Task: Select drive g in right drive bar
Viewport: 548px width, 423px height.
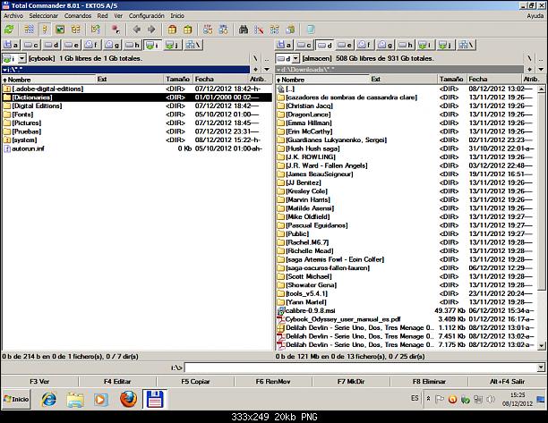Action: click(386, 45)
